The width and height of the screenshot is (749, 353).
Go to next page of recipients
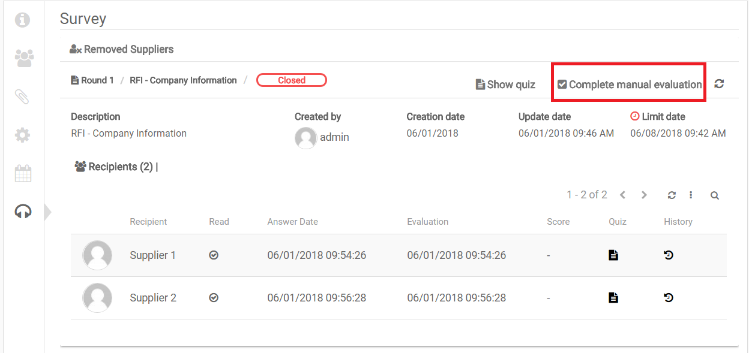tap(644, 195)
